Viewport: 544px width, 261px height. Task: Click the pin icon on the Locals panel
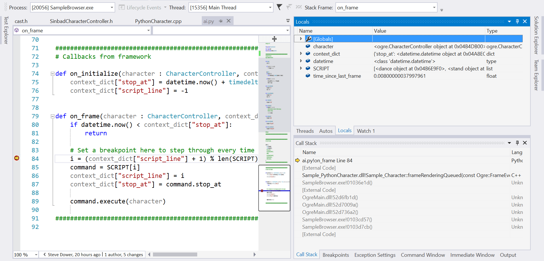click(x=517, y=21)
